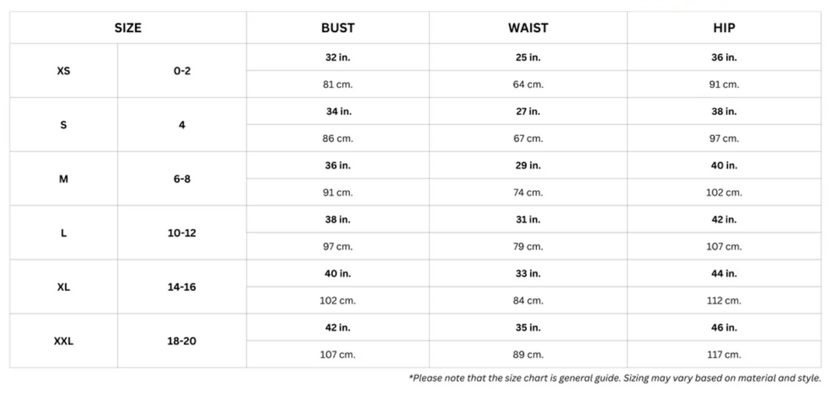
Task: Click the SIZE column header
Action: pos(128,28)
